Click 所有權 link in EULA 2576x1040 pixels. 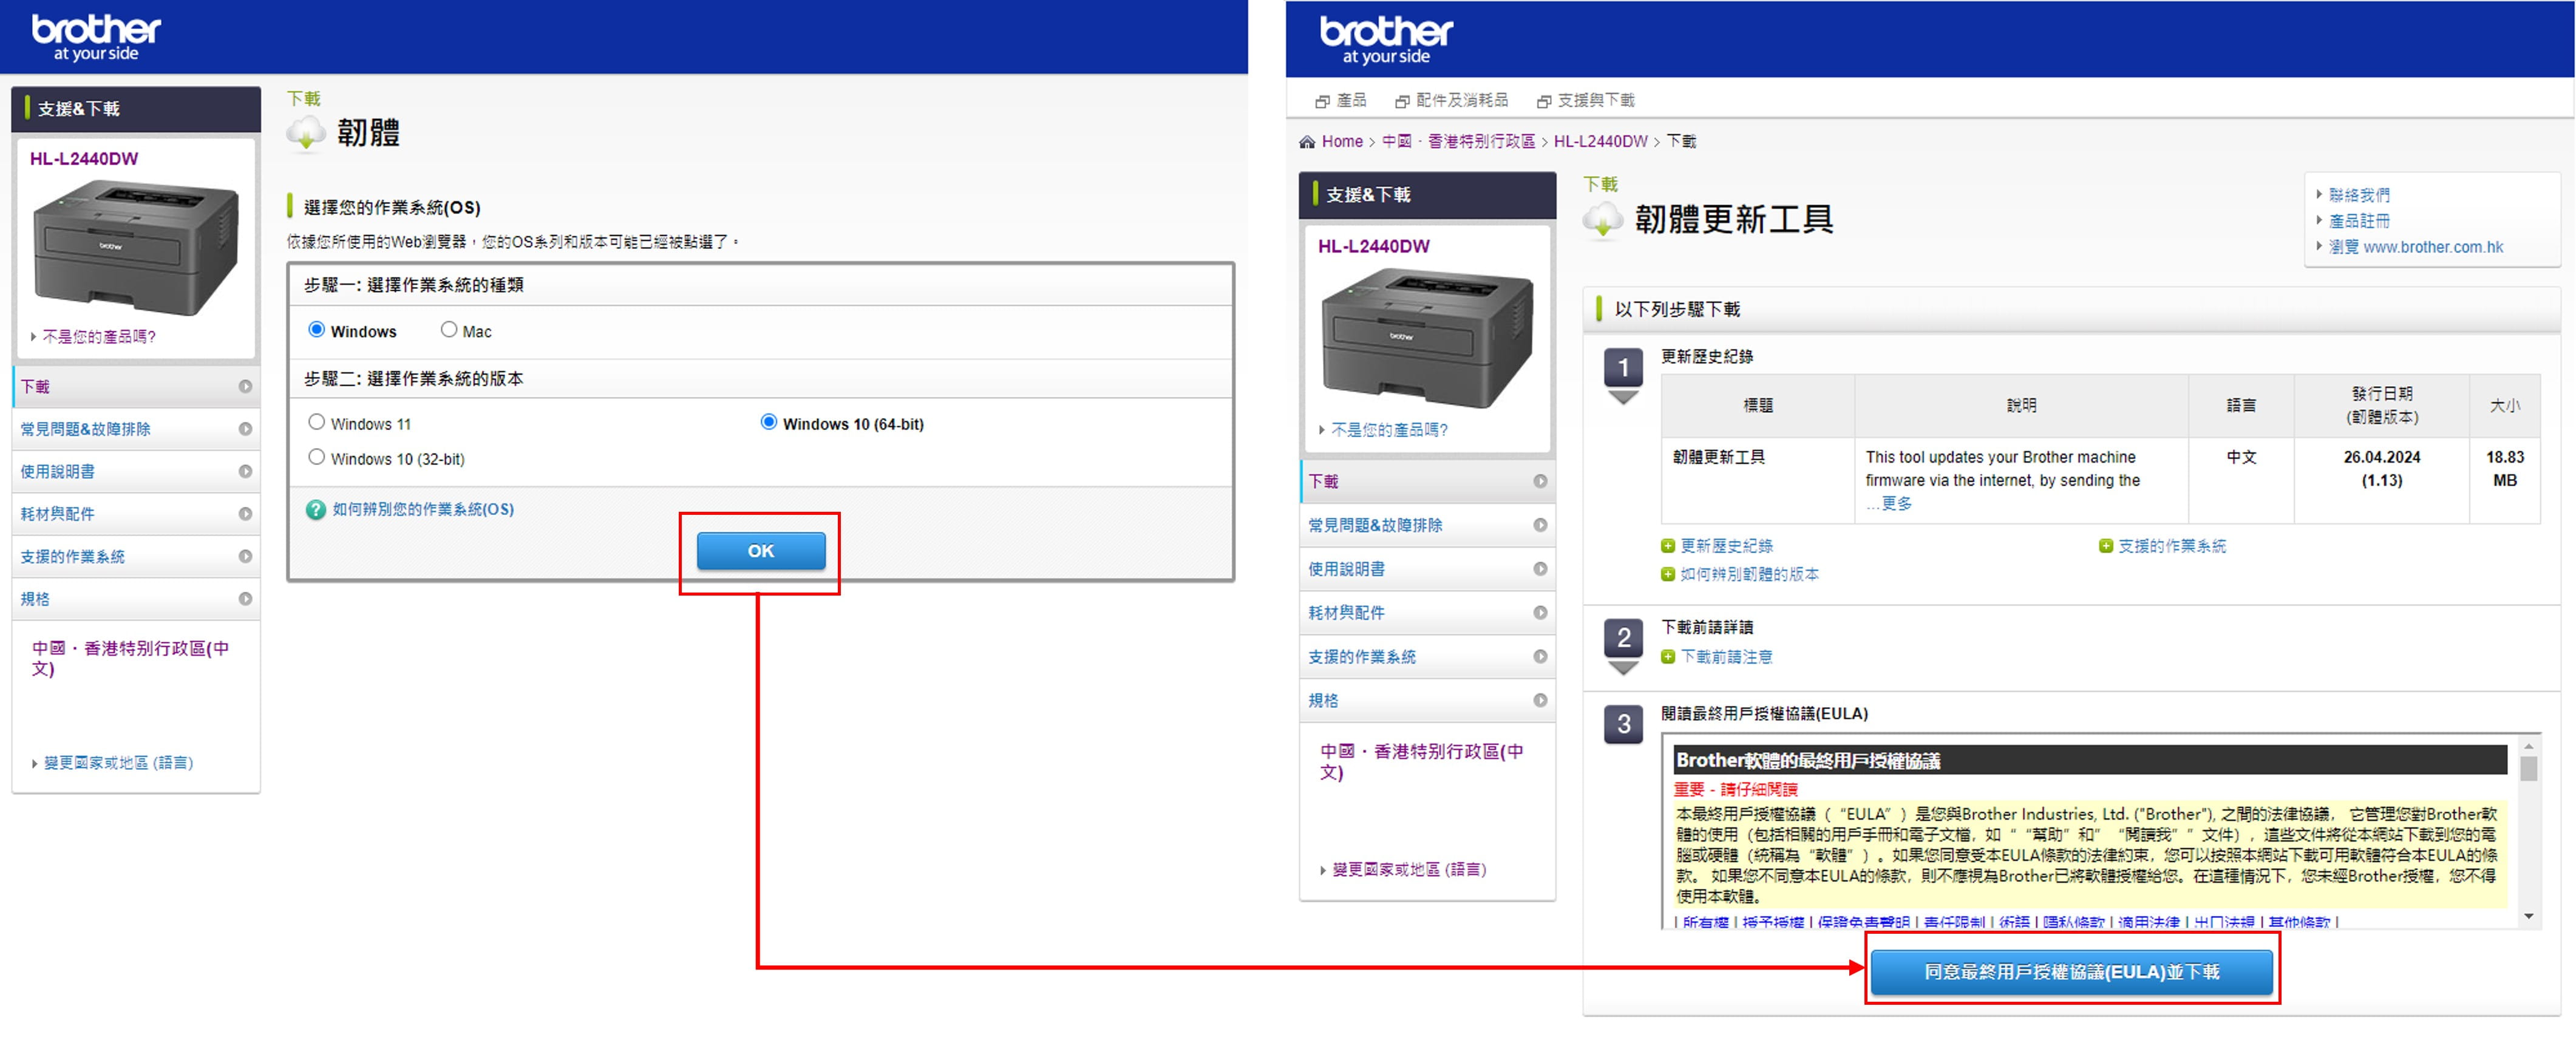point(1705,922)
